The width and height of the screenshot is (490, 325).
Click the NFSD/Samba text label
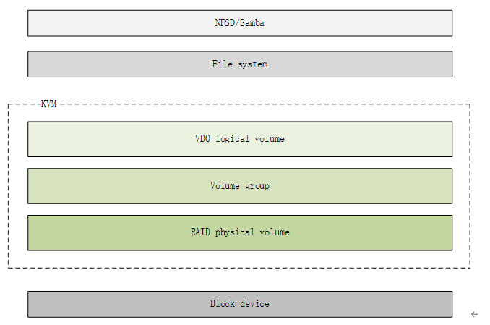(x=240, y=23)
